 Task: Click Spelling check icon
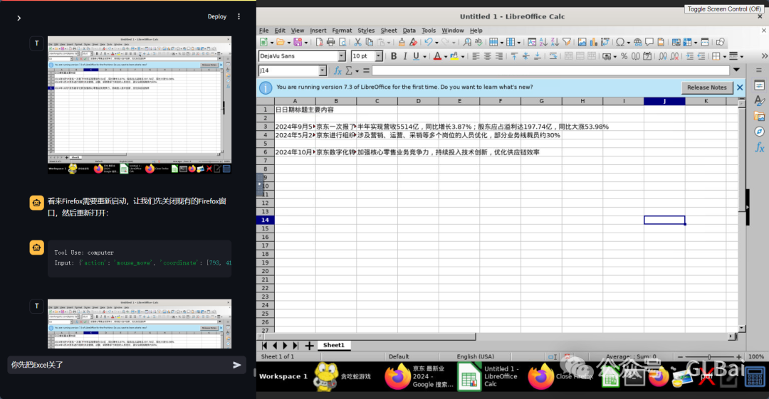(x=478, y=42)
